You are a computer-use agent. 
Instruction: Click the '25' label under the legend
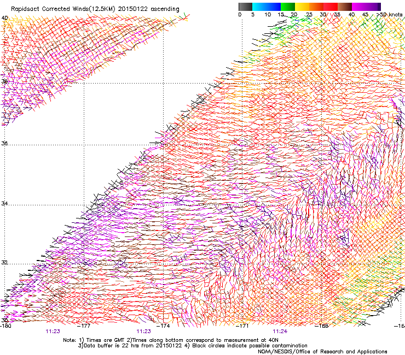point(309,15)
